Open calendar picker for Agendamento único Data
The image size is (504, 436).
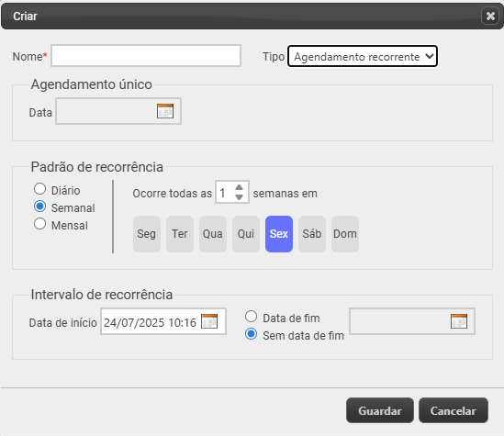(165, 111)
